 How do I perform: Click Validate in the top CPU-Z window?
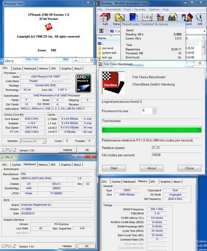[x=67, y=150]
